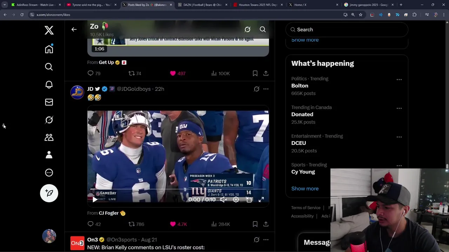Viewport: 449px width, 252px height.
Task: Open Terms of Service link
Action: (x=306, y=208)
